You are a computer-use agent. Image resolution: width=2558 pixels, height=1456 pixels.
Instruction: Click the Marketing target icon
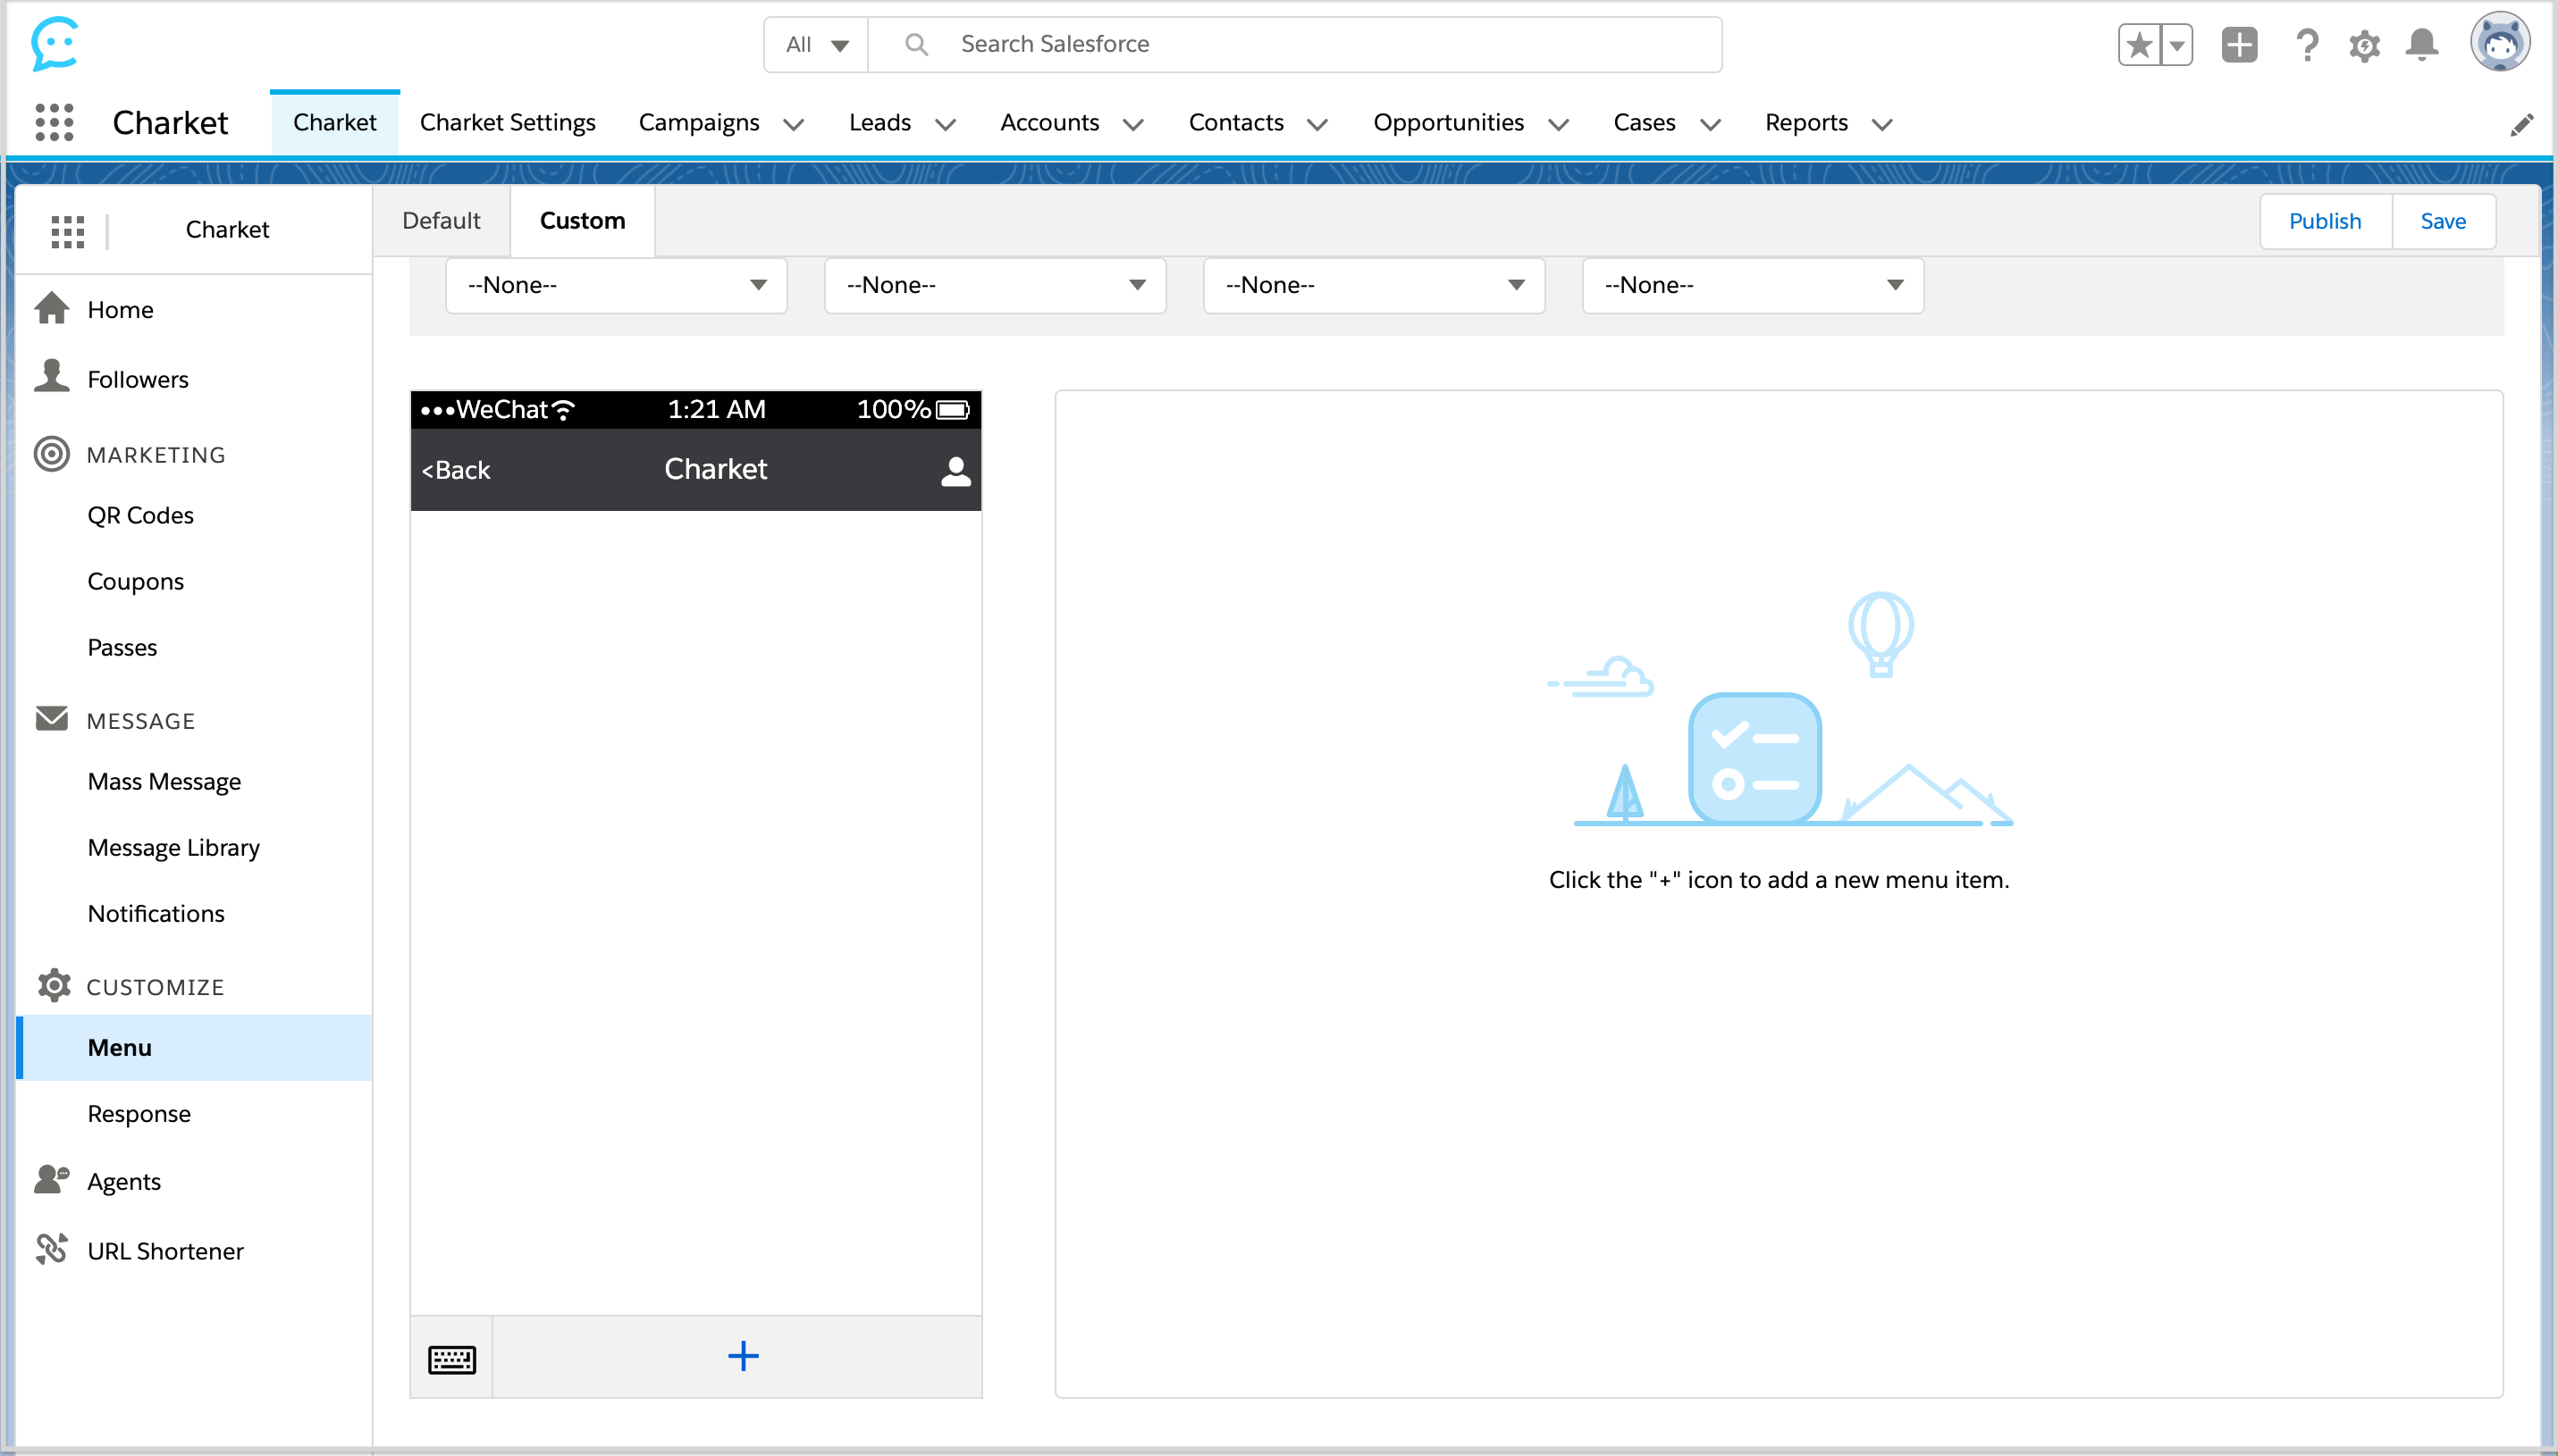[x=52, y=454]
